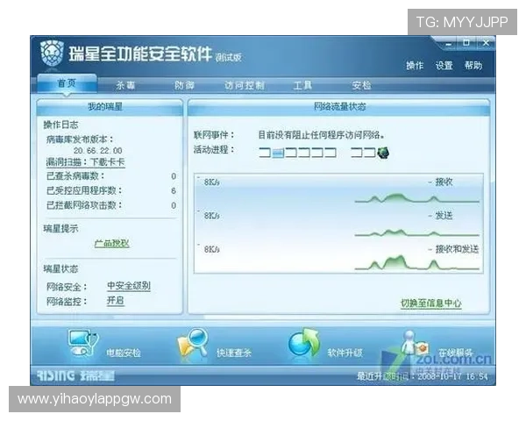Click the 快速查杀 label
This screenshot has width=526, height=421.
pyautogui.click(x=234, y=353)
